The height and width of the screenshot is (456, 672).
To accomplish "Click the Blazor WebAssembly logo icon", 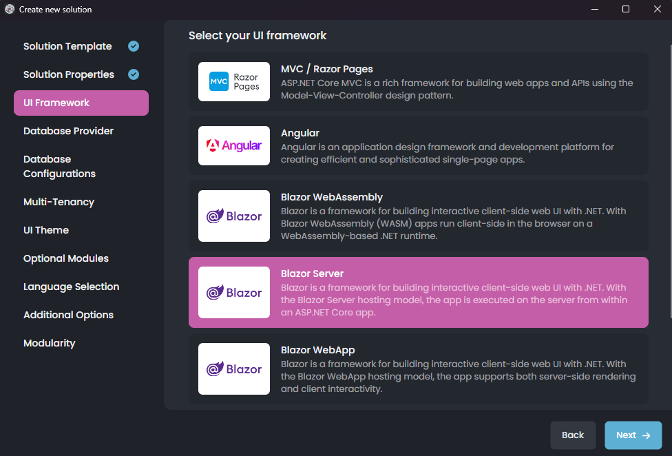I will pos(233,216).
